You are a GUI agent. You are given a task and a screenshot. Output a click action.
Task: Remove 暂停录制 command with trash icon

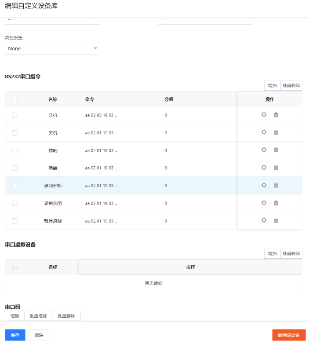click(x=276, y=220)
